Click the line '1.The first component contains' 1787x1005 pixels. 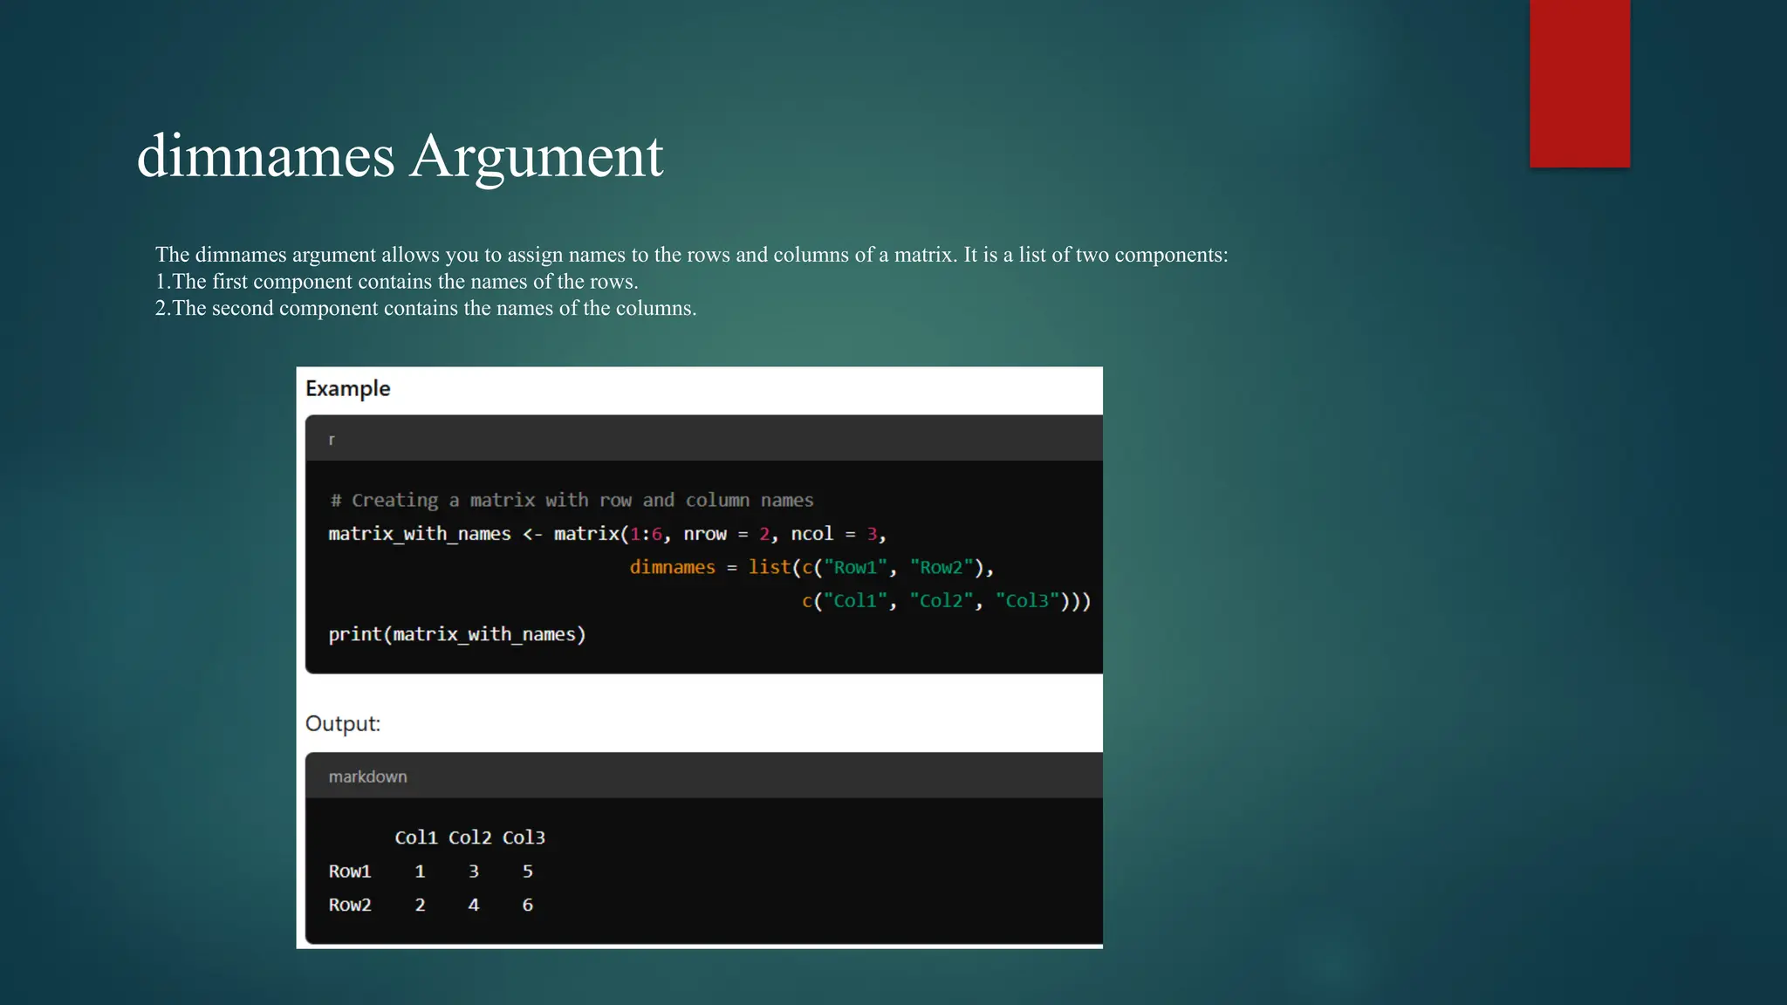(x=397, y=282)
